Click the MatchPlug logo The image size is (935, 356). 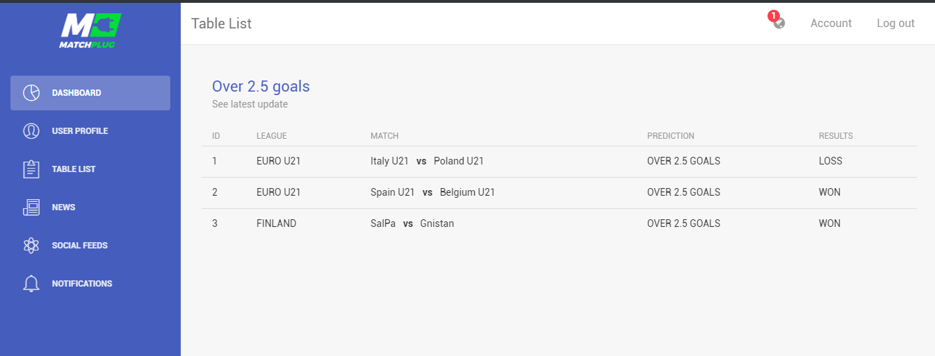(x=90, y=31)
